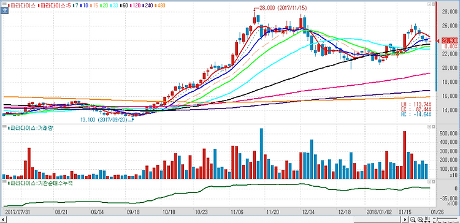This screenshot has height=223, width=460.
Task: Open the volume panel dropdown arrow box
Action: click(x=429, y=127)
